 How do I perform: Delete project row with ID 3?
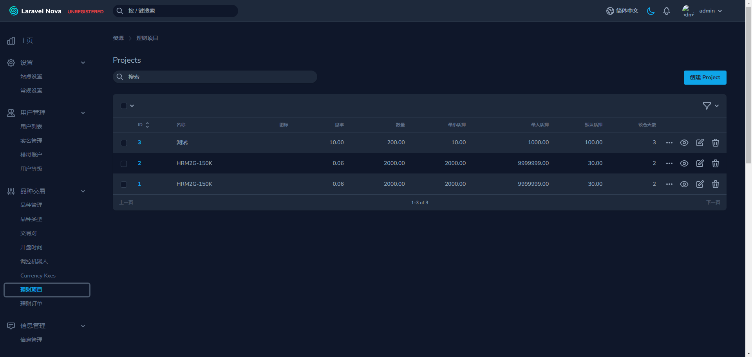point(715,143)
